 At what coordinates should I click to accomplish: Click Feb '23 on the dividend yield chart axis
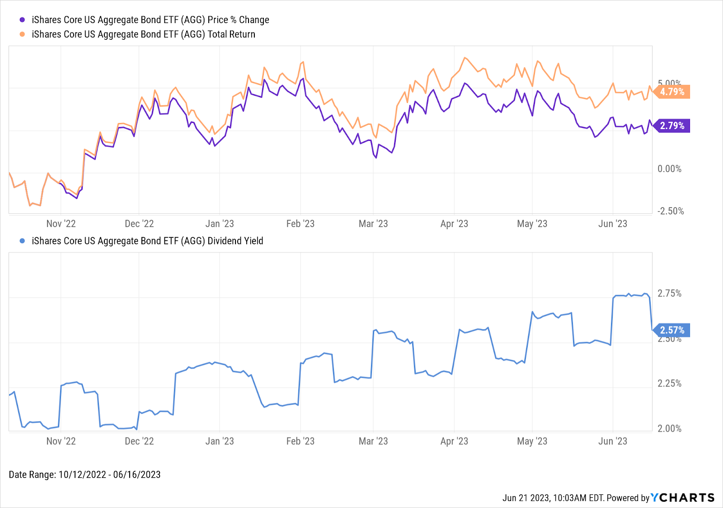[x=300, y=441]
